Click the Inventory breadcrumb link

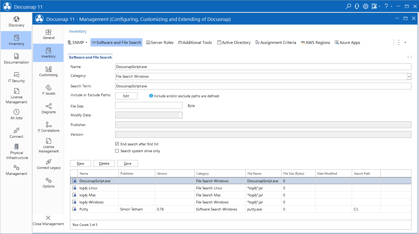(78, 31)
